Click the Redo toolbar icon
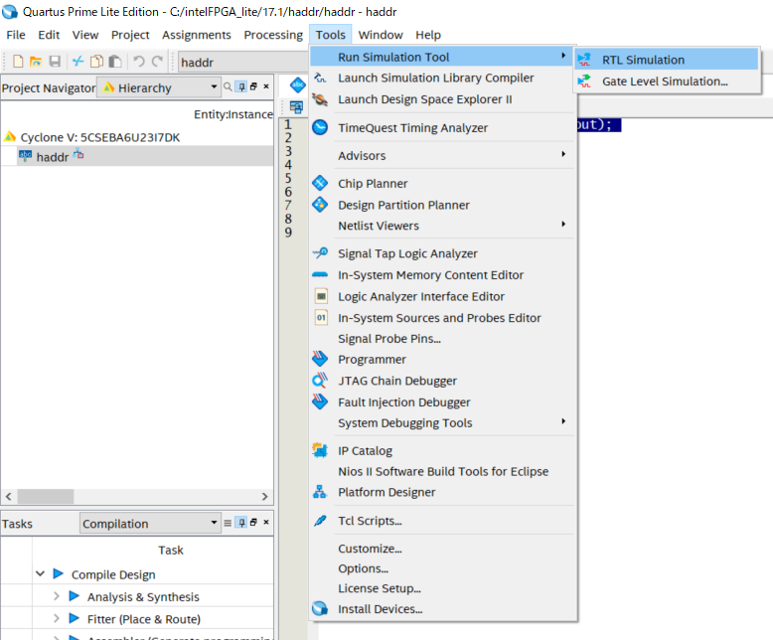 [x=157, y=62]
